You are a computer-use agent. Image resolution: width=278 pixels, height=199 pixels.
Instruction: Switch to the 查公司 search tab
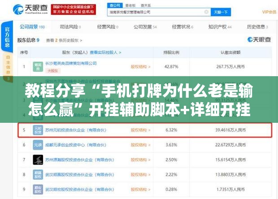point(115,5)
